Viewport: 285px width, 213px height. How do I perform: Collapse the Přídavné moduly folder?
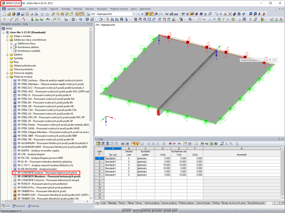(7, 77)
